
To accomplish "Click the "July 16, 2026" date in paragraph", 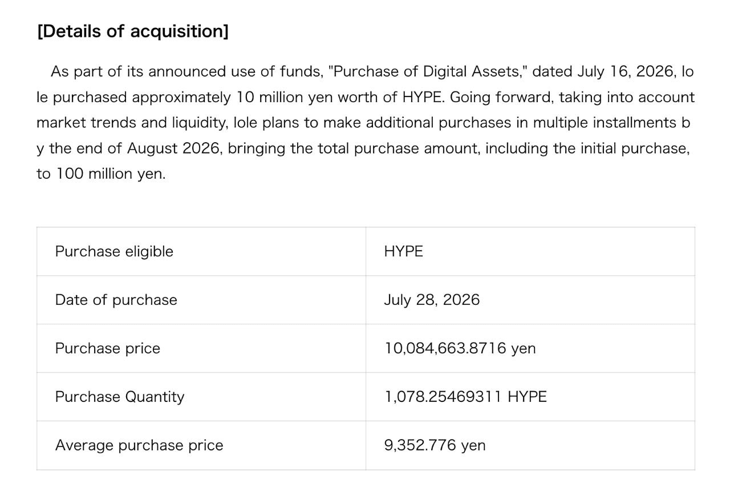I will click(x=626, y=71).
